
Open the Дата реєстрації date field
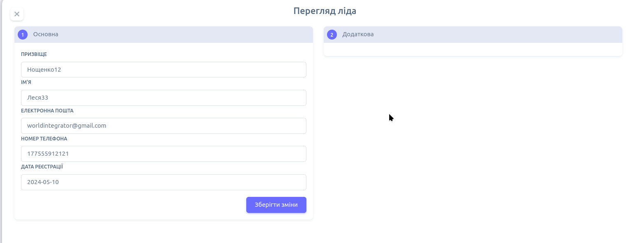click(164, 182)
